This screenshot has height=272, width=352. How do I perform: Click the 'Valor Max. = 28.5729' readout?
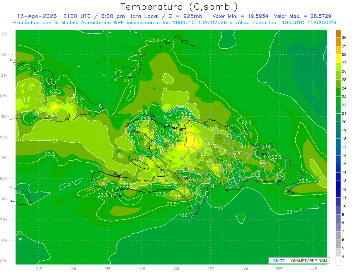point(302,16)
